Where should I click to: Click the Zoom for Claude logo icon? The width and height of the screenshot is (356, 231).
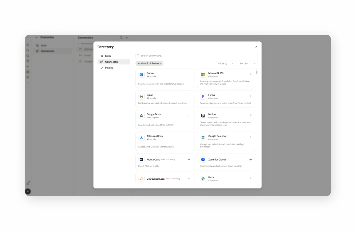point(203,160)
